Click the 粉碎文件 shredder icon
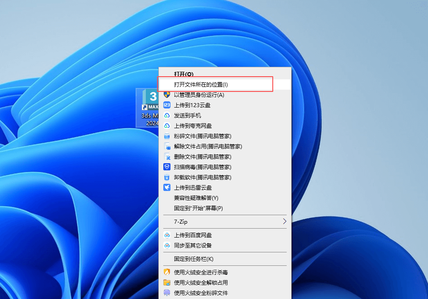Viewport: 428px width, 299px height. [166, 136]
